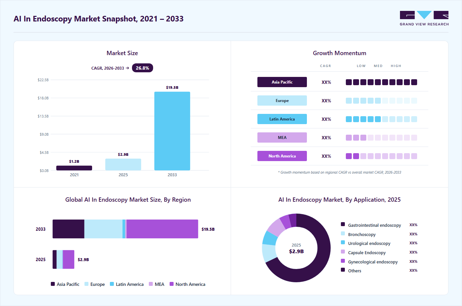This screenshot has width=462, height=306.
Task: Click the Europe segment of 2033 bar
Action: tap(103, 229)
